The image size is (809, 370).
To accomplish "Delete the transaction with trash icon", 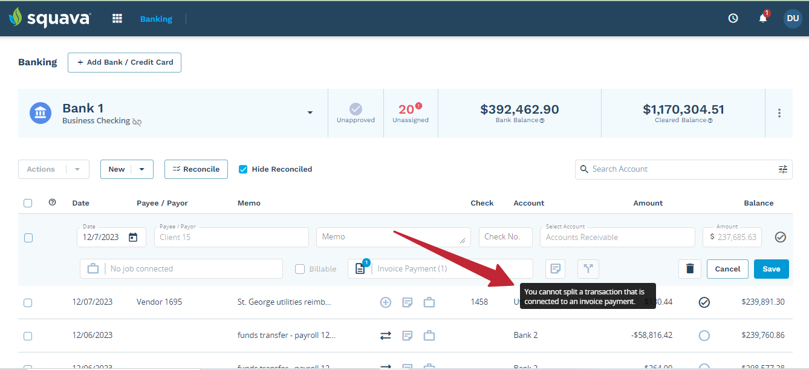I will click(690, 268).
